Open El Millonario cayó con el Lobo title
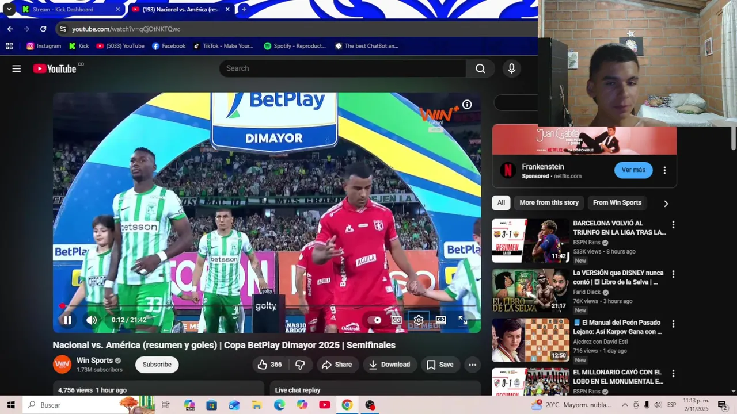 [618, 377]
